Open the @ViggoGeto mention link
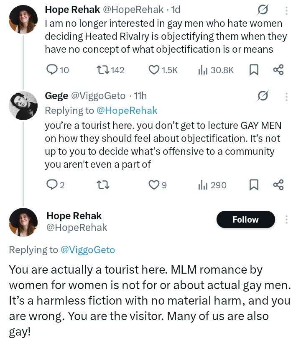The image size is (301, 341). (88, 250)
